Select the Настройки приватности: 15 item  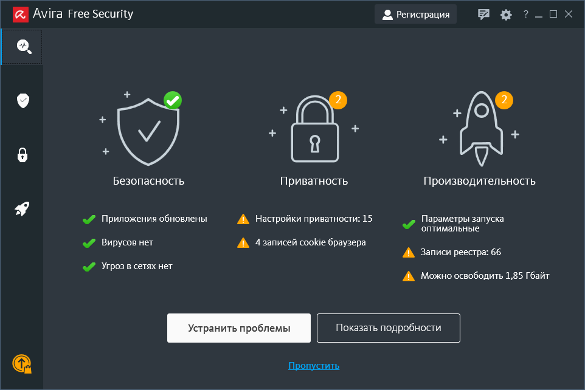(314, 218)
